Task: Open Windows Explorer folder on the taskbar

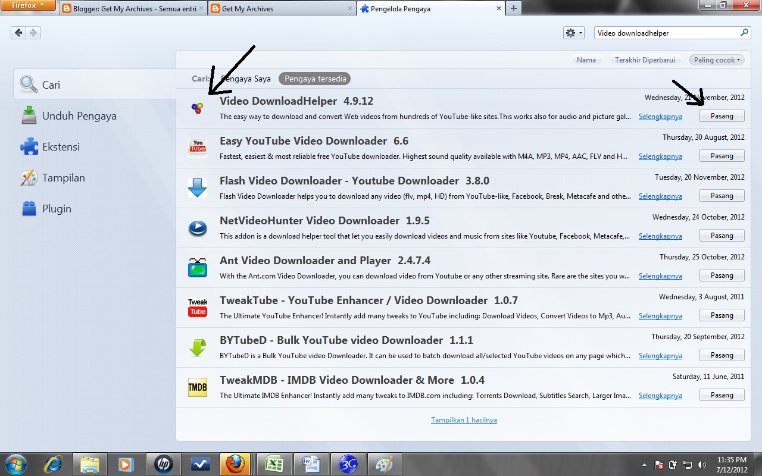Action: [x=89, y=464]
